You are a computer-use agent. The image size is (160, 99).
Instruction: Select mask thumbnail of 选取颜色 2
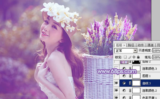[136, 90]
